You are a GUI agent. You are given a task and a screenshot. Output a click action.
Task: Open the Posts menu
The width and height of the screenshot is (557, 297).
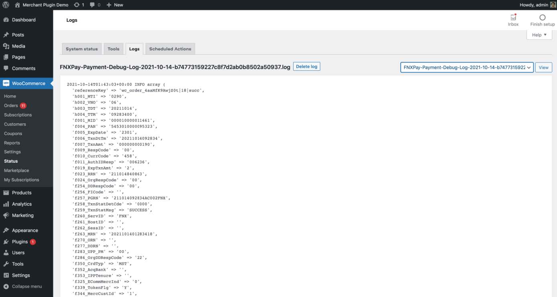click(18, 35)
